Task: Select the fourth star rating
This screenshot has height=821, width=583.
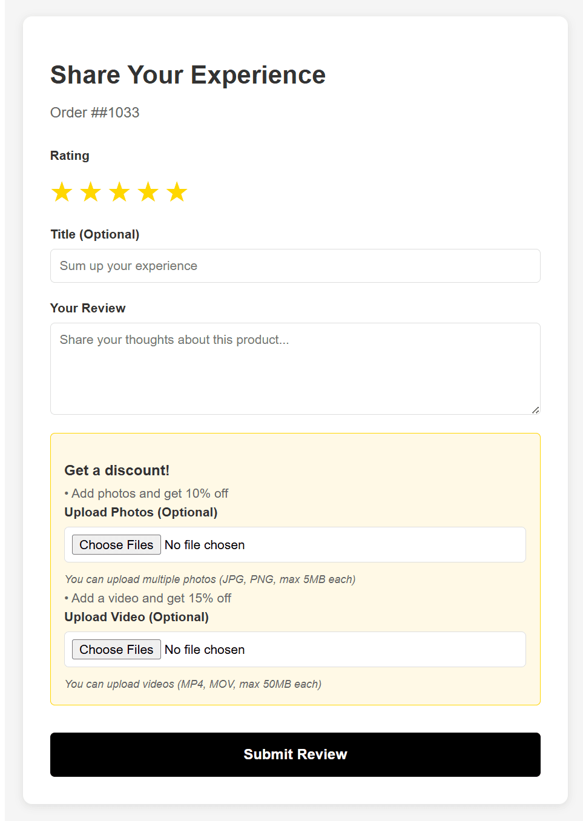Action: (x=148, y=192)
